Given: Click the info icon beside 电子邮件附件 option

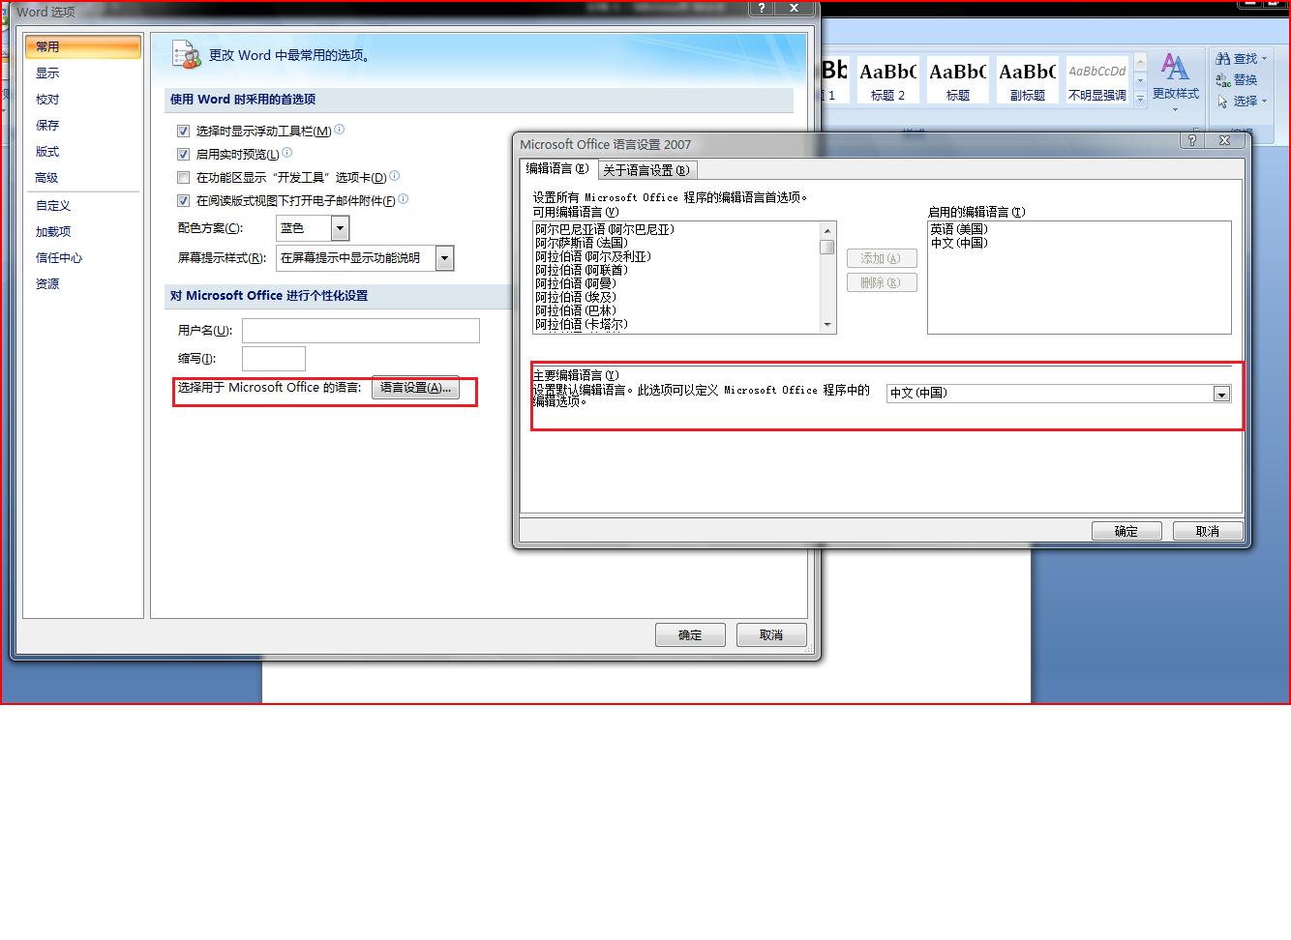Looking at the screenshot, I should coord(404,199).
